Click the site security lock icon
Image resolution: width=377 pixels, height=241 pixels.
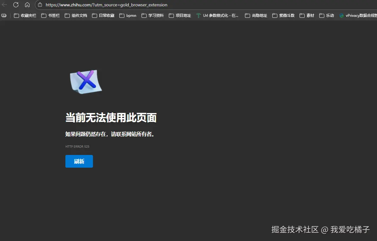pos(39,4)
